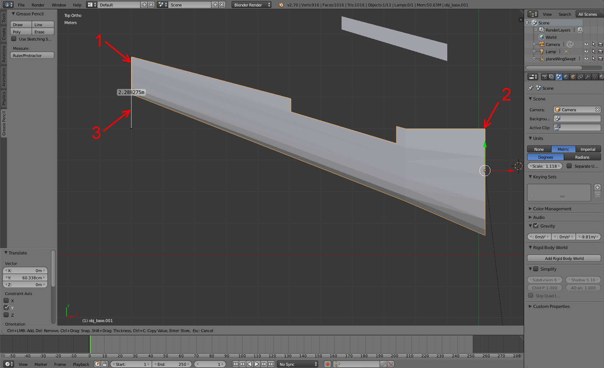Expand the Color Management panel
The width and height of the screenshot is (604, 368).
click(552, 209)
